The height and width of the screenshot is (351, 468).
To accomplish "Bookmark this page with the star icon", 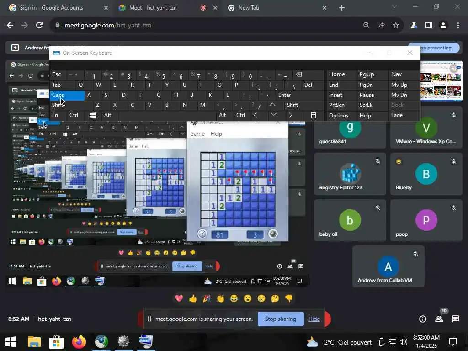I will [396, 26].
